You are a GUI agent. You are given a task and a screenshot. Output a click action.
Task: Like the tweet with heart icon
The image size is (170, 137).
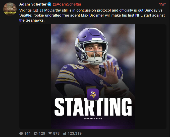[x=50, y=133]
